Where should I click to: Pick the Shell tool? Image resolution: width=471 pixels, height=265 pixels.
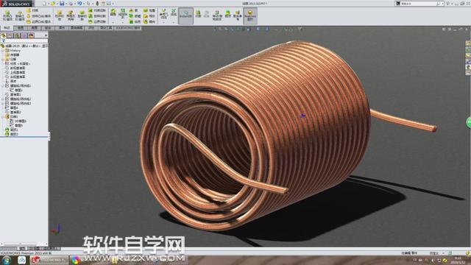(x=134, y=21)
